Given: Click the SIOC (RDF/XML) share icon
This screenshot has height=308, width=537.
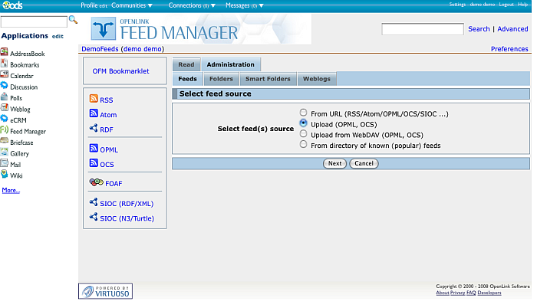Looking at the screenshot, I should point(94,203).
